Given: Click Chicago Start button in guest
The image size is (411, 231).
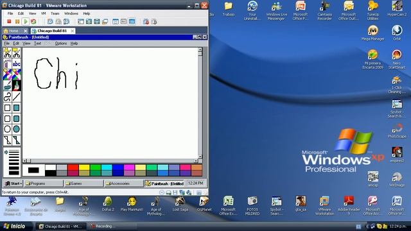Looking at the screenshot, I should coord(13,184).
